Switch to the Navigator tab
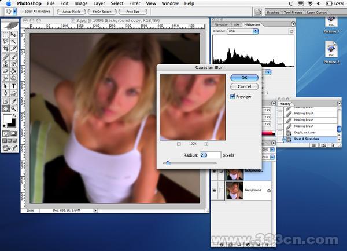The image size is (347, 251). click(x=221, y=24)
